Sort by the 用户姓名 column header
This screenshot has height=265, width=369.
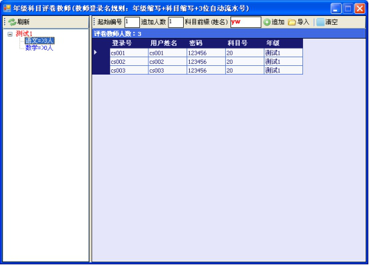click(168, 43)
